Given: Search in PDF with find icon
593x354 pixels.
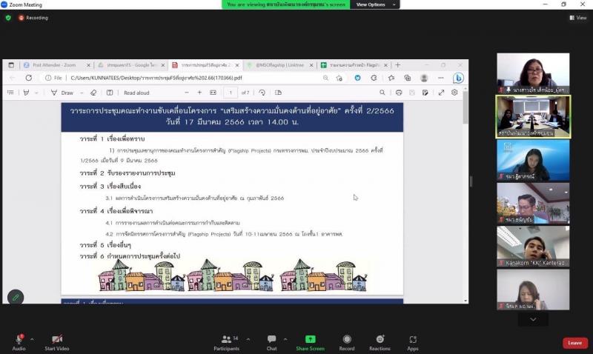Looking at the screenshot, I should tap(382, 93).
